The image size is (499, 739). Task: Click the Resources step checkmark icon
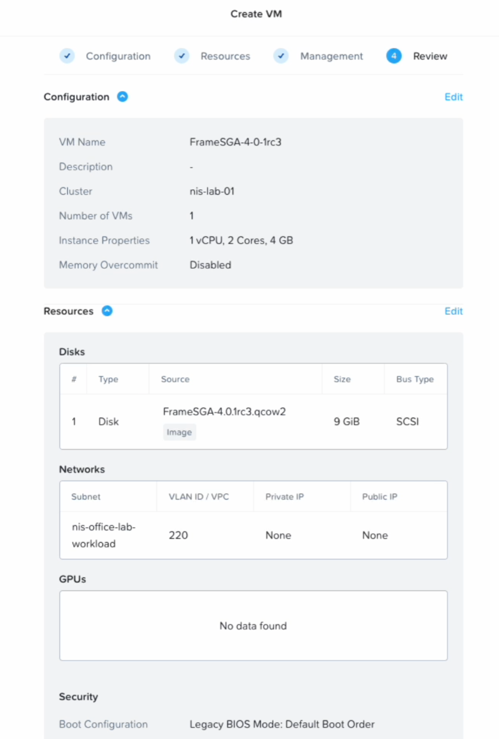182,56
